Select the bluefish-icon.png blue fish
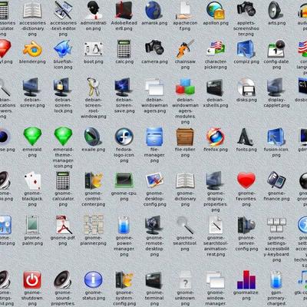Image resolution: width=307 pixels, height=307 pixels. click(x=63, y=48)
